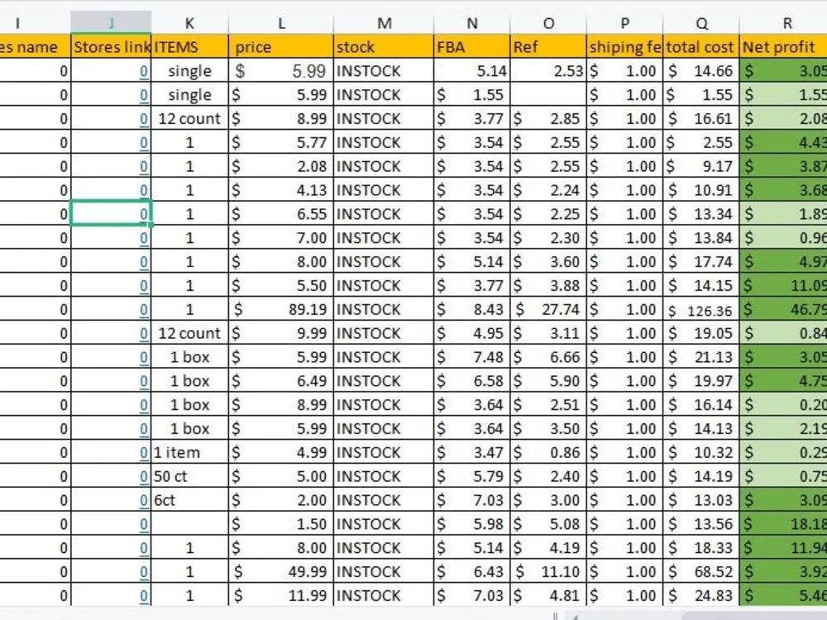Image resolution: width=827 pixels, height=620 pixels.
Task: Select the price cell showing 49.99
Action: click(281, 572)
